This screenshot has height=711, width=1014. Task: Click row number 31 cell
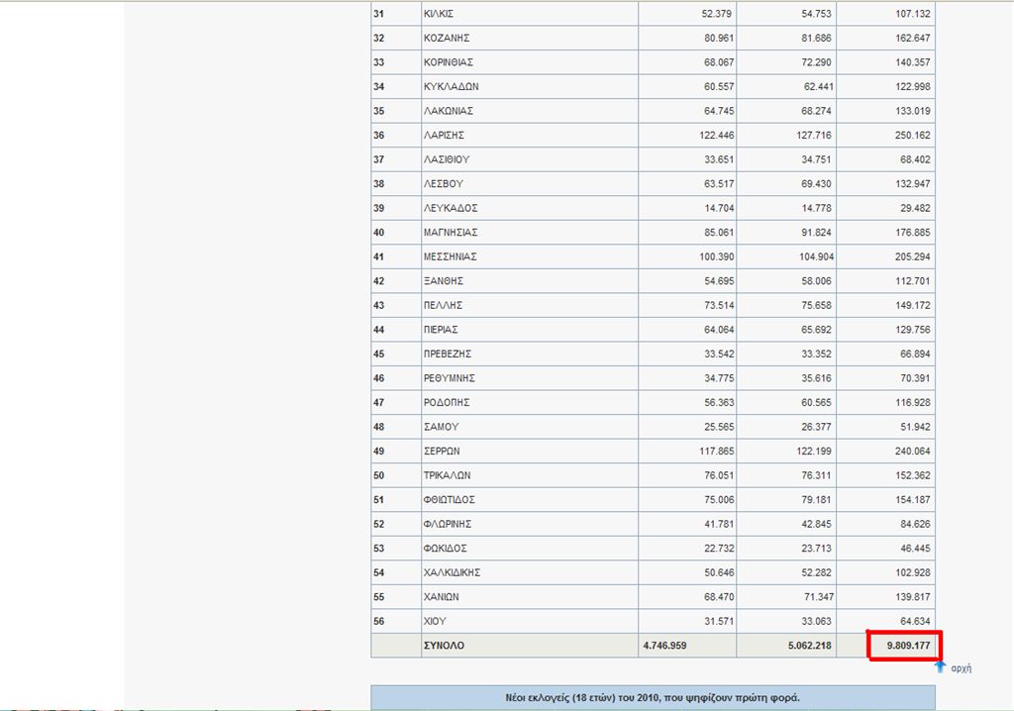378,14
